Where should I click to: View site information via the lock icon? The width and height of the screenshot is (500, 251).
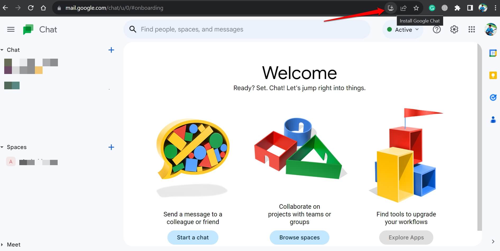(x=59, y=8)
